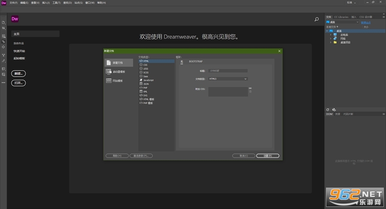Click the chain-link Attach CSS icon
Screen dimensions: 386x209
[250, 88]
